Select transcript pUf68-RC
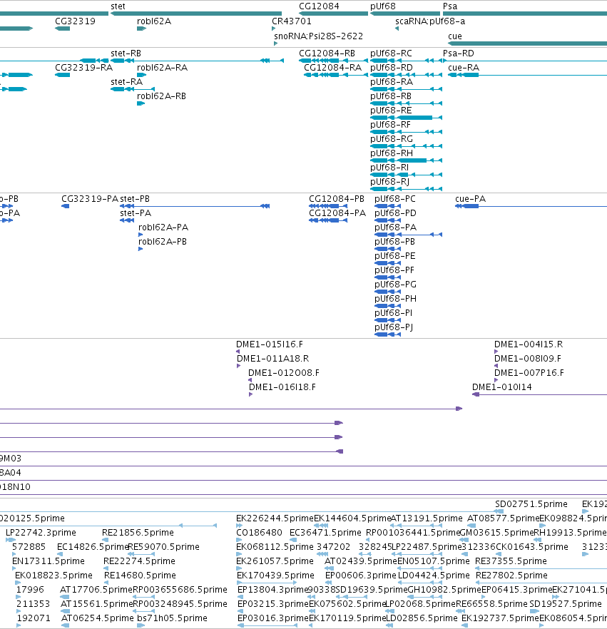Viewport: 607px width, 629px height. coord(391,53)
